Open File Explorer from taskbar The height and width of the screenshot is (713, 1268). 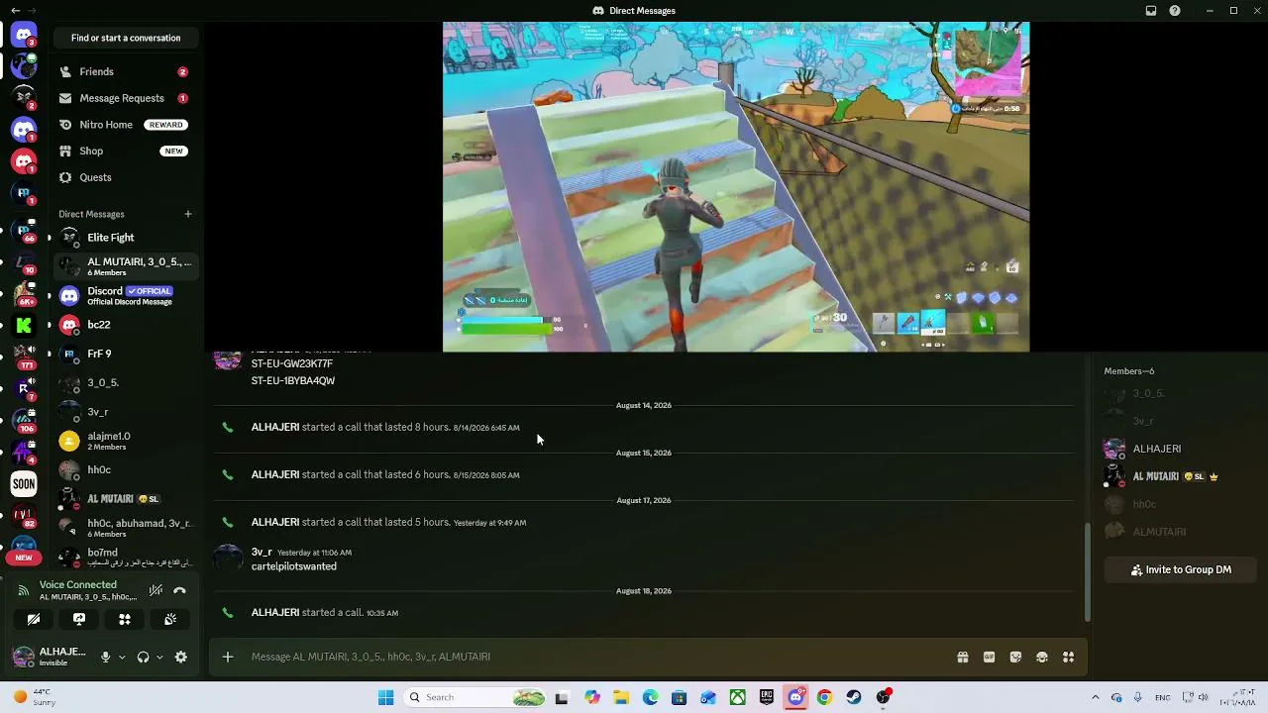(621, 697)
